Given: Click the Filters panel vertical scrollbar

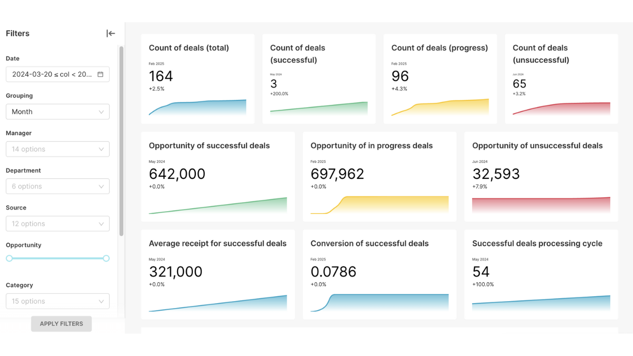Looking at the screenshot, I should click(x=122, y=141).
